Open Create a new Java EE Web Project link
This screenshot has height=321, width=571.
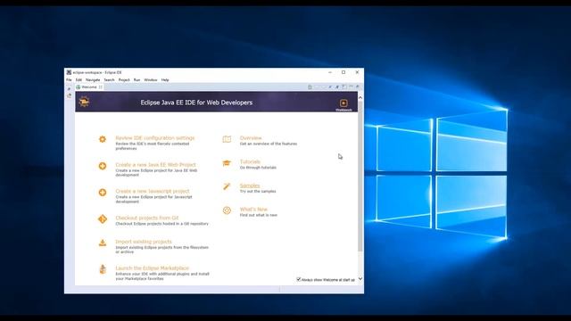(x=155, y=164)
